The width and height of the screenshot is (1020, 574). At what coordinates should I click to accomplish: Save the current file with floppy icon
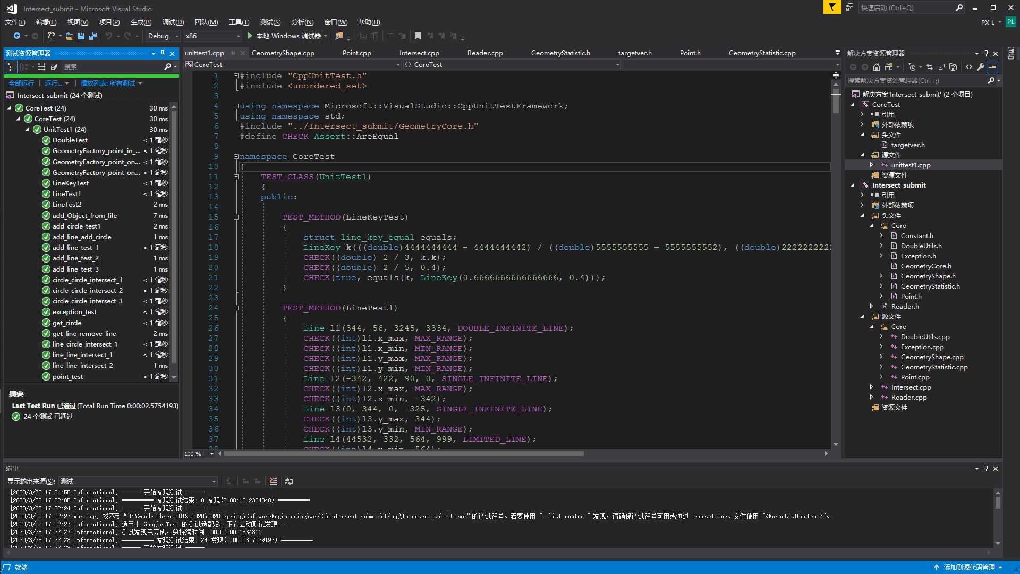(81, 36)
